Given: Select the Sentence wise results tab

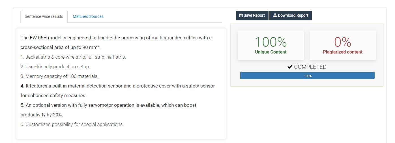Looking at the screenshot, I should pos(44,16).
